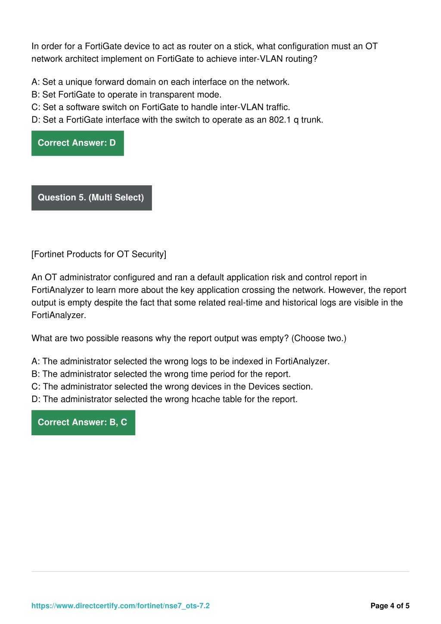This screenshot has width=441, height=624.
Task: Click the Choose two question sentence
Action: pyautogui.click(x=189, y=338)
